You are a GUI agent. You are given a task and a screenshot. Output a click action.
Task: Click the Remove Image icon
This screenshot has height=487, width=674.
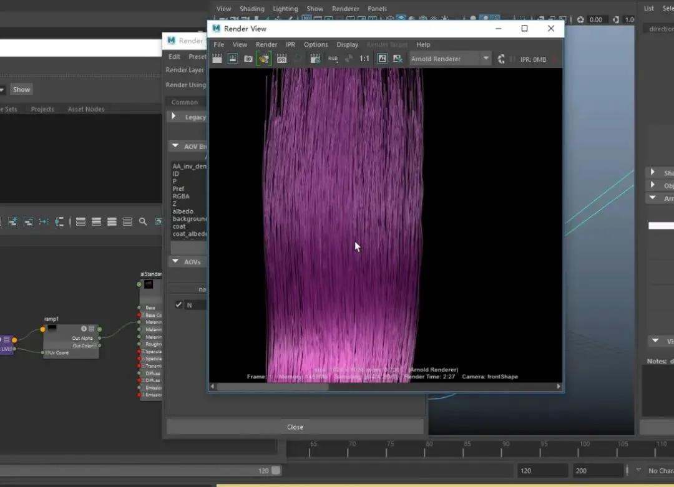398,59
